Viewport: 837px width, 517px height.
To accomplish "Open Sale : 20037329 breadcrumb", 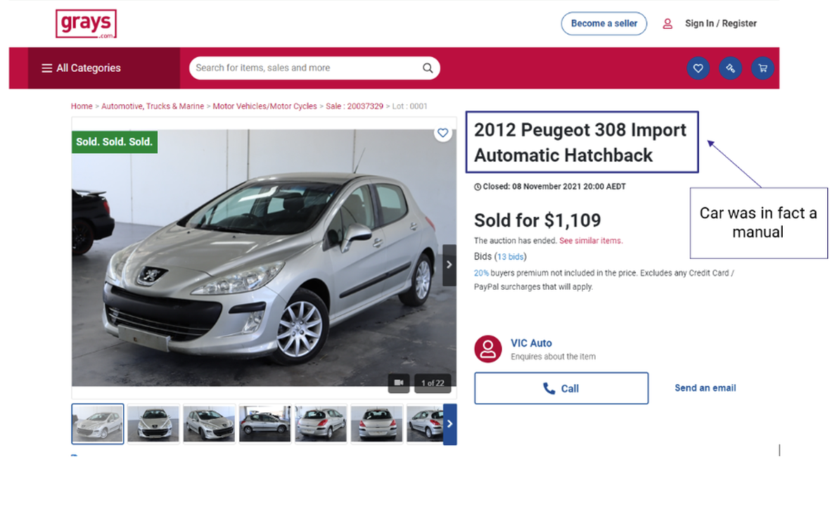I will [354, 106].
